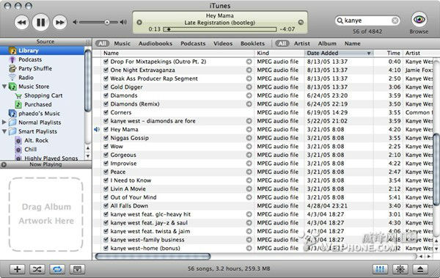The image size is (440, 278).
Task: Select Library in the Source list
Action: pyautogui.click(x=42, y=51)
